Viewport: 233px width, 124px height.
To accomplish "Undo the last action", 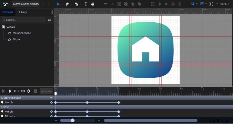I will pos(43,4).
